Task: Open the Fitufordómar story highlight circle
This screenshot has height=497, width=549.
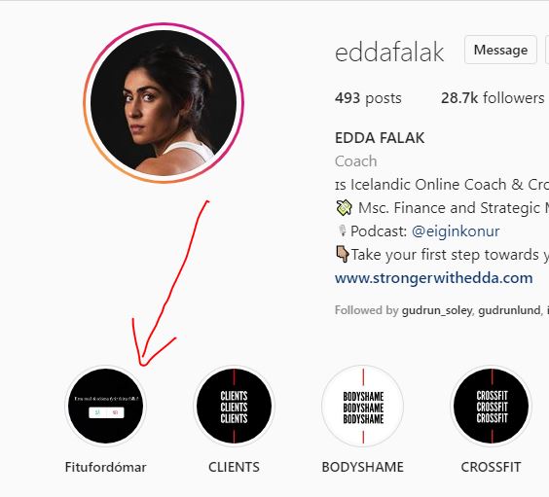Action: pyautogui.click(x=106, y=407)
